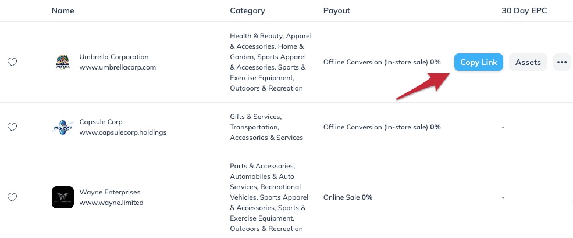Favorite Umbrella Corporation with heart icon

[12, 62]
